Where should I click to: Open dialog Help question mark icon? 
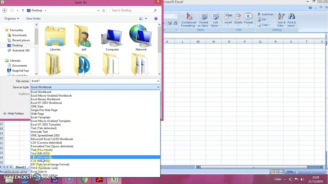pyautogui.click(x=156, y=19)
